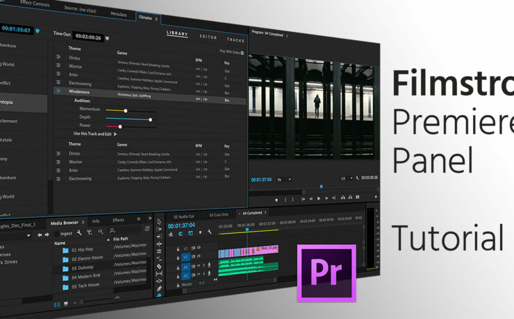This screenshot has height=319, width=514.
Task: Toggle V2 track eye visibility
Action: [x=199, y=248]
